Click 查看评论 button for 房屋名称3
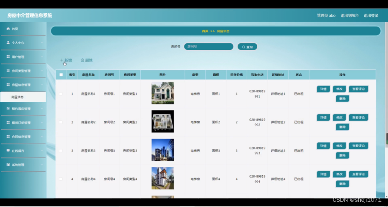This screenshot has width=388, height=207. point(358,146)
